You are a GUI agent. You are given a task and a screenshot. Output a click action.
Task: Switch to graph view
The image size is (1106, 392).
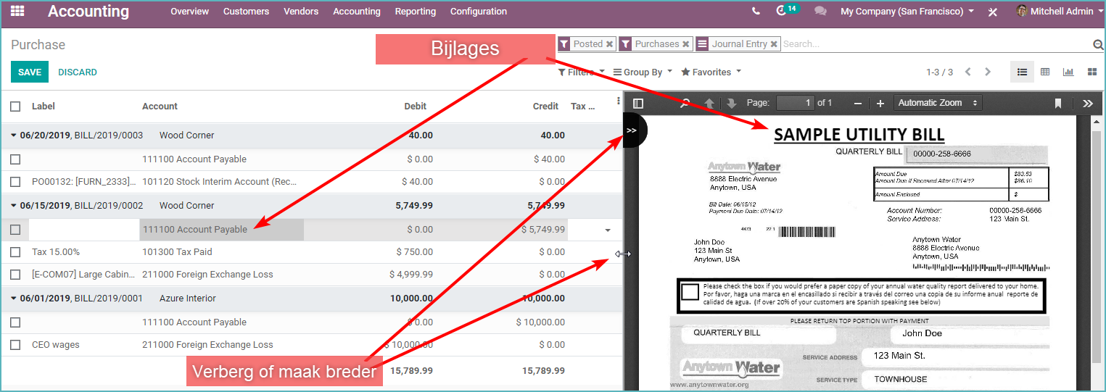pos(1068,72)
